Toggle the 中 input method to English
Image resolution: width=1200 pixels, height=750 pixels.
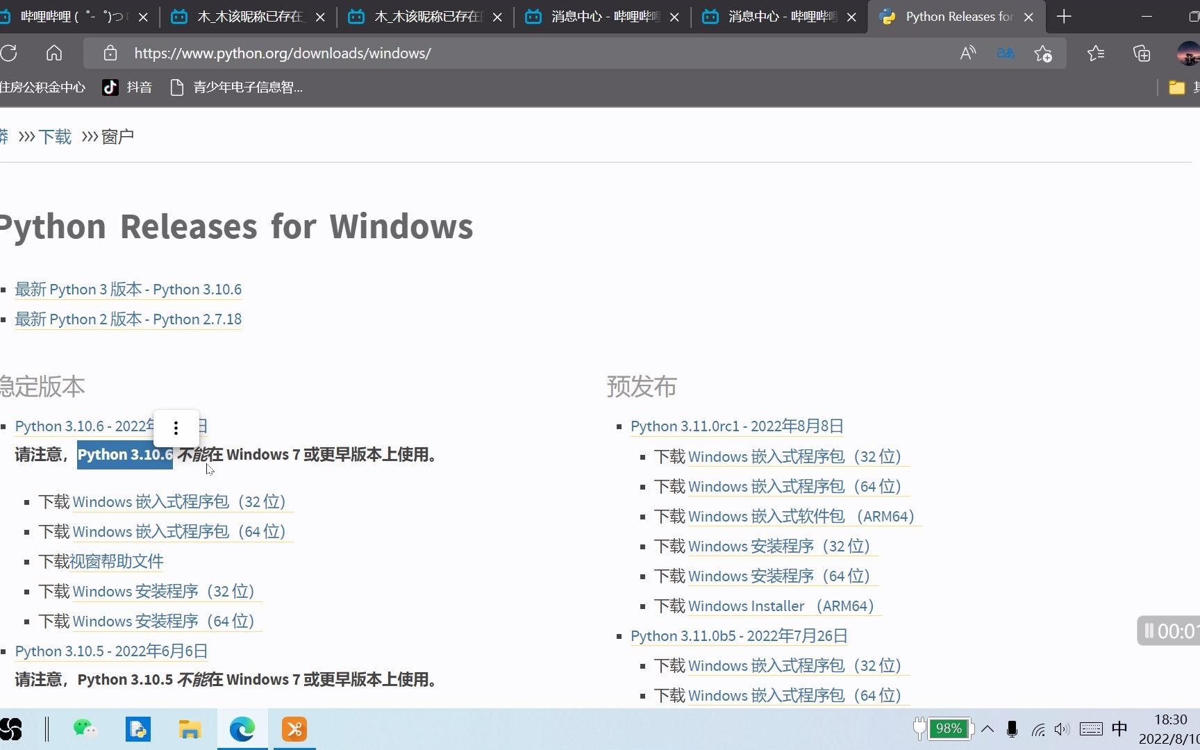[x=1119, y=728]
